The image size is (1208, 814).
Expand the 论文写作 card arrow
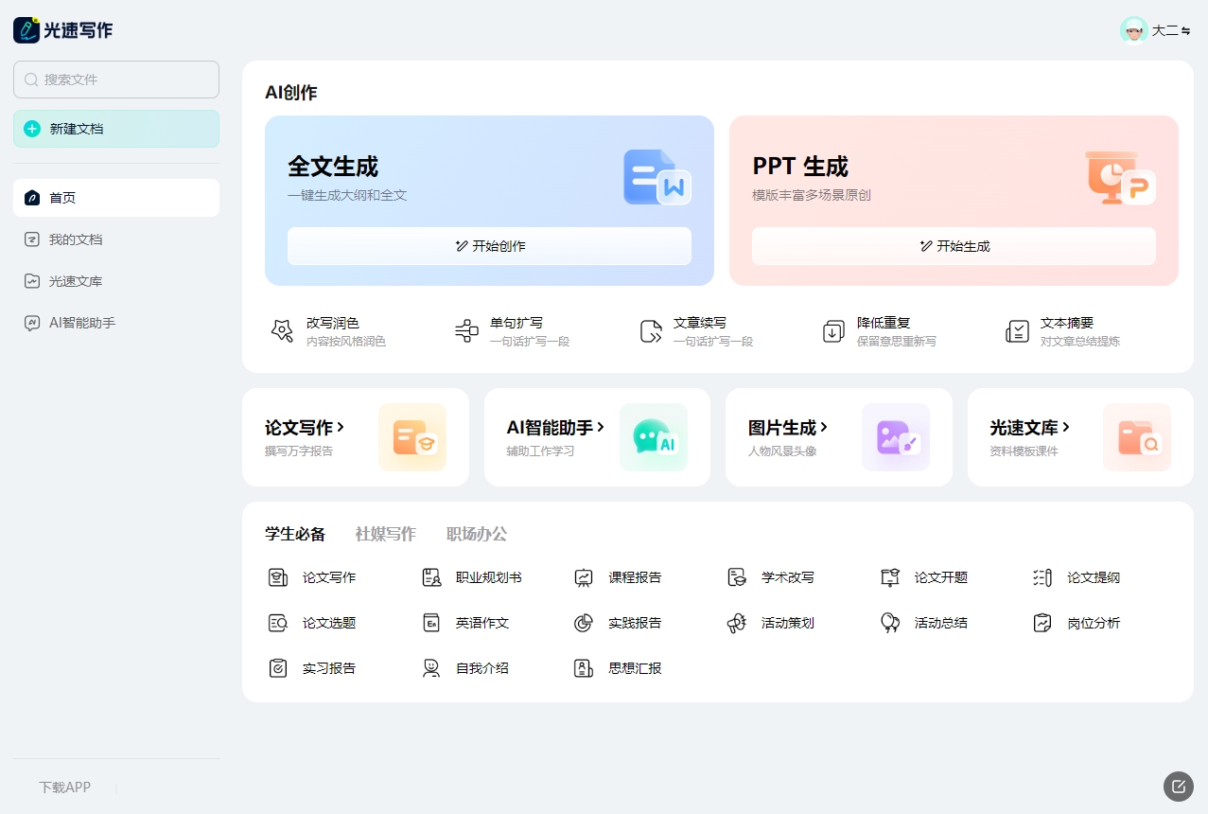point(341,428)
